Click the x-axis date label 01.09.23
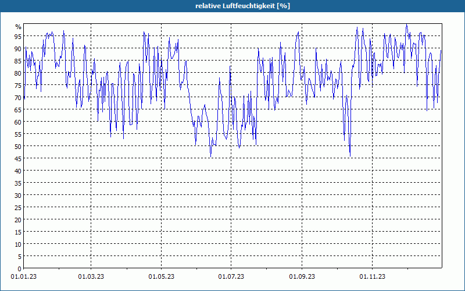The image size is (465, 291). [302, 277]
